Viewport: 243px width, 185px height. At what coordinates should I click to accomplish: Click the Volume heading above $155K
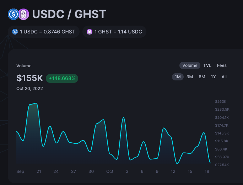pyautogui.click(x=24, y=66)
